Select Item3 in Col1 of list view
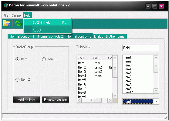 [82, 72]
